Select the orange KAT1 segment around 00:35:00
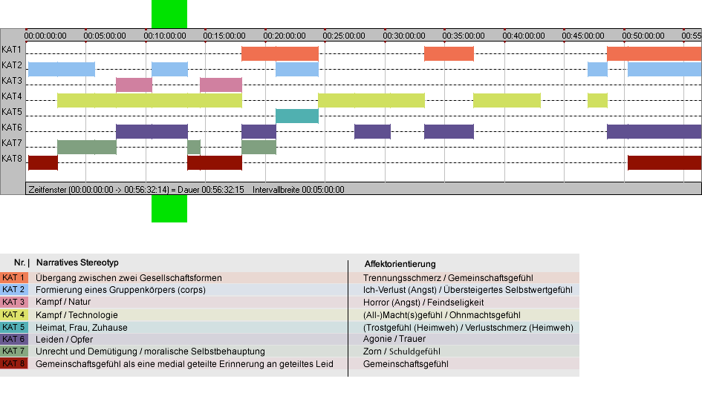Screen dimensions: 702x393 click(x=449, y=53)
